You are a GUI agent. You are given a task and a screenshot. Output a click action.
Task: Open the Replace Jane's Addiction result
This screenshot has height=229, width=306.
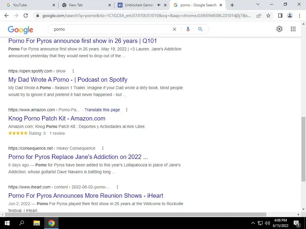[x=78, y=157]
